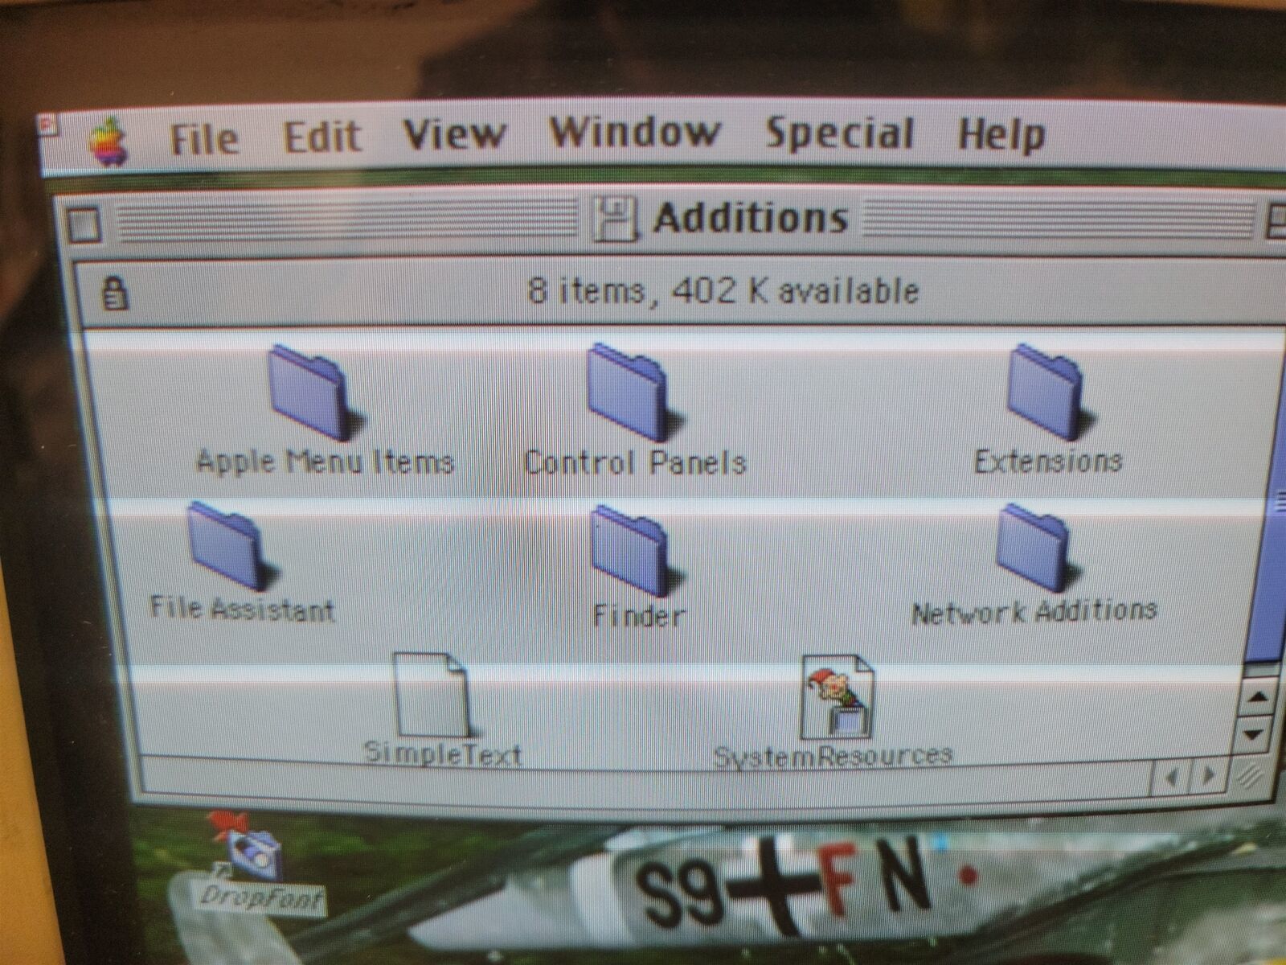Click the "Network Additions" label
Screen dimensions: 1286x965
[1034, 613]
